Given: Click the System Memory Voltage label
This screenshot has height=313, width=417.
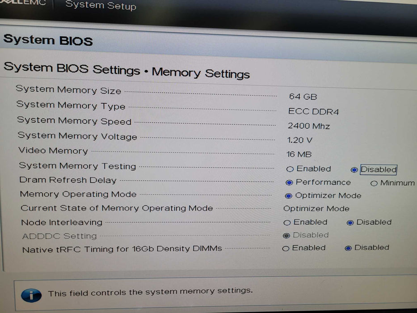Looking at the screenshot, I should click(x=77, y=136).
